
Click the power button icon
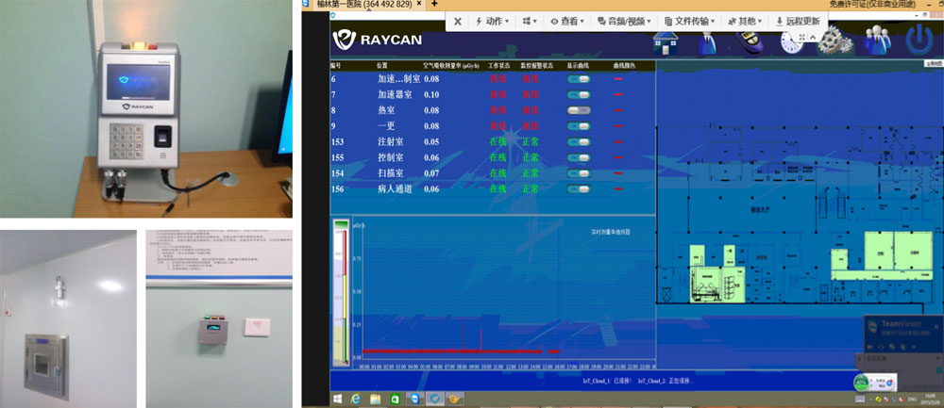click(919, 40)
